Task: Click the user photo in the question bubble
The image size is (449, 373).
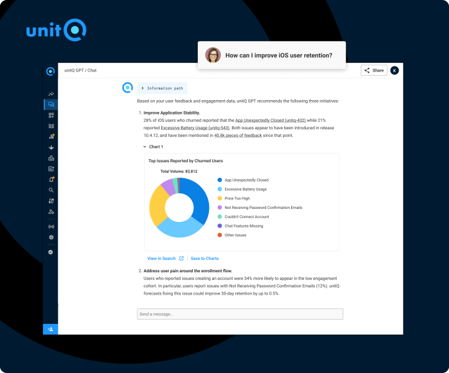Action: [213, 55]
